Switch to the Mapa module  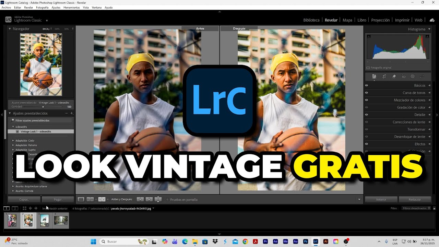click(x=347, y=20)
